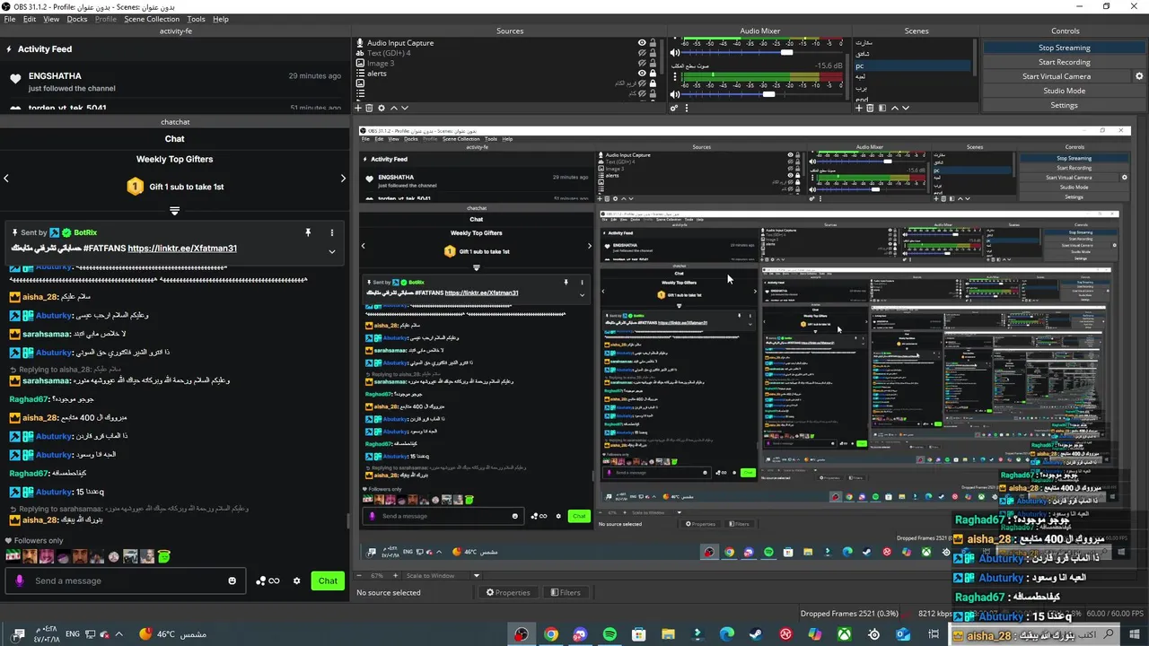
Task: Mute the upper audio mixer channel speaker
Action: coord(675,52)
